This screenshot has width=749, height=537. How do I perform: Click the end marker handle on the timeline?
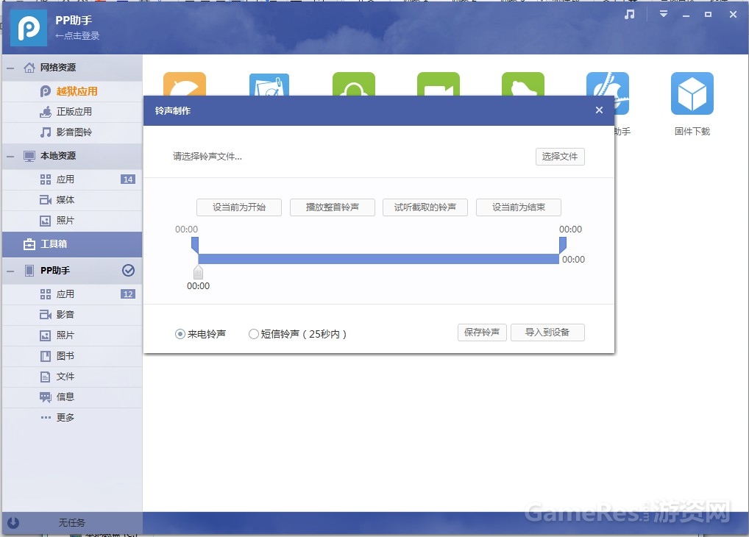click(x=563, y=245)
